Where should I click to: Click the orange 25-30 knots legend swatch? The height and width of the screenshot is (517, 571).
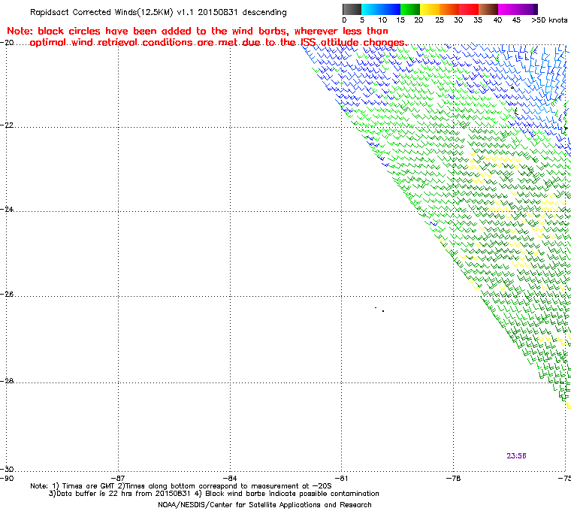tap(449, 9)
